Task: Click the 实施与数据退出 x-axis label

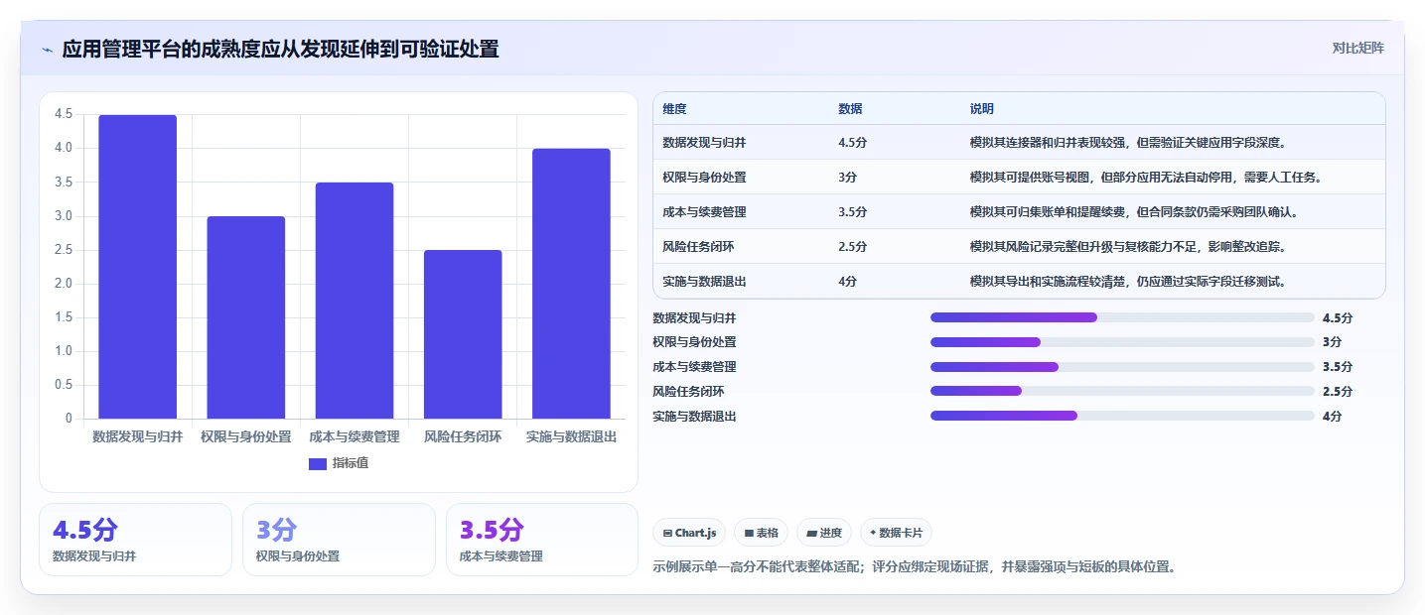Action: [x=571, y=436]
